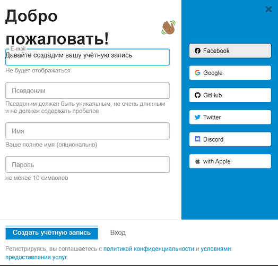Click 'не менее 10 символов' hint text
The height and width of the screenshot is (266, 278).
(37, 178)
